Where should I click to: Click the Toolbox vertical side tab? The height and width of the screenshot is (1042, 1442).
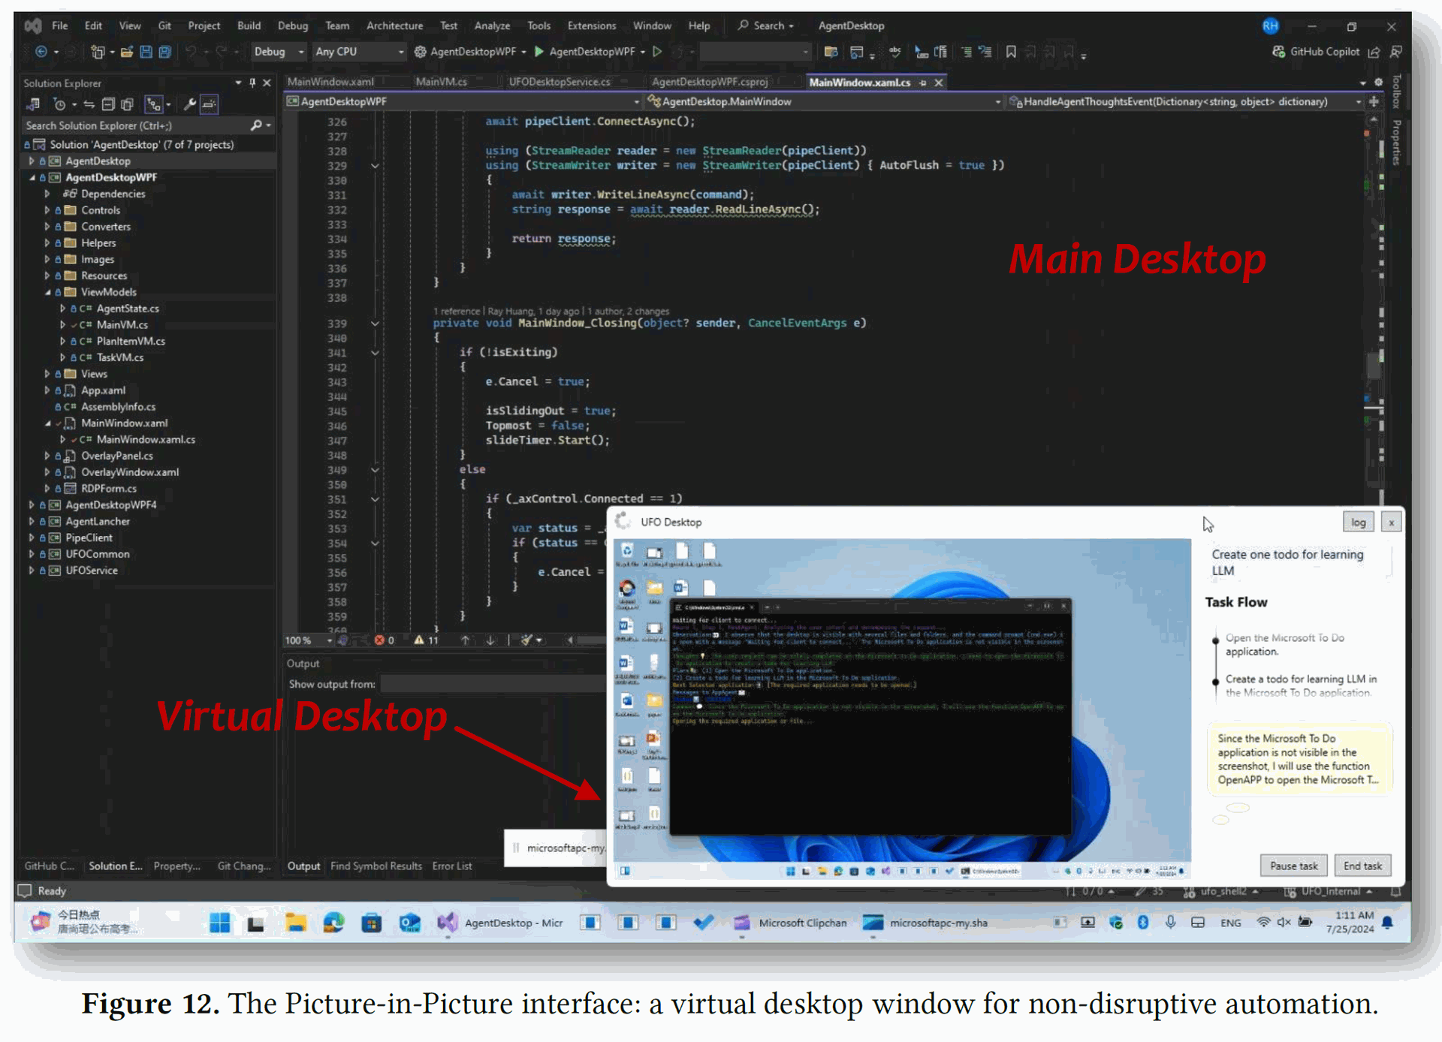[1396, 92]
